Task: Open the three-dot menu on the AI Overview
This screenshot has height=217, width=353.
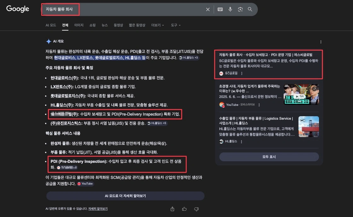Action: click(321, 42)
